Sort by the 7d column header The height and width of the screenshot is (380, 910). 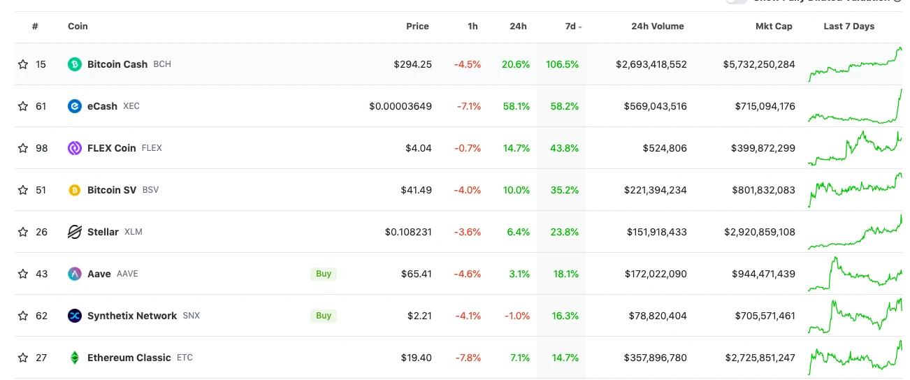571,27
